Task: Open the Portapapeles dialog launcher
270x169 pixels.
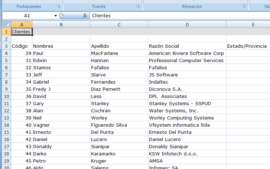Action: 59,6
